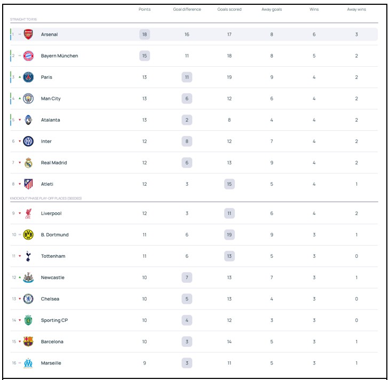Sort by the Goals scored column
This screenshot has width=389, height=380.
pyautogui.click(x=229, y=10)
